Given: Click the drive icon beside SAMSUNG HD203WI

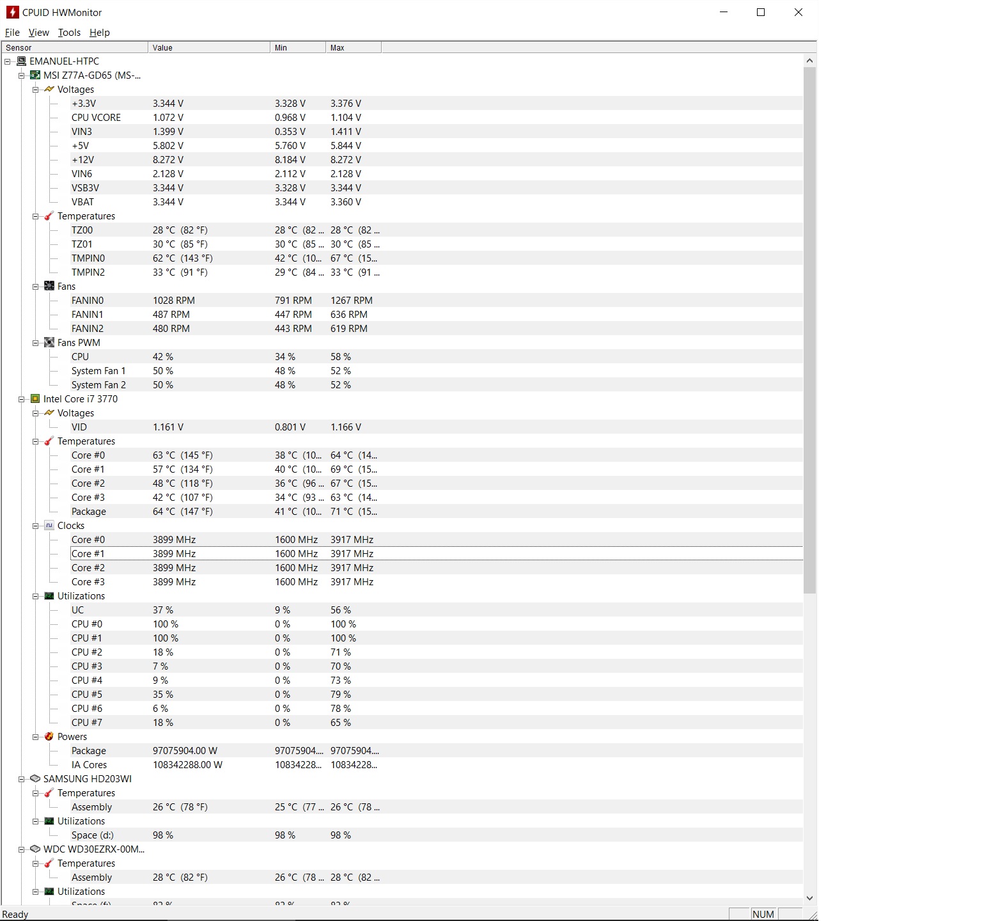Looking at the screenshot, I should 35,779.
